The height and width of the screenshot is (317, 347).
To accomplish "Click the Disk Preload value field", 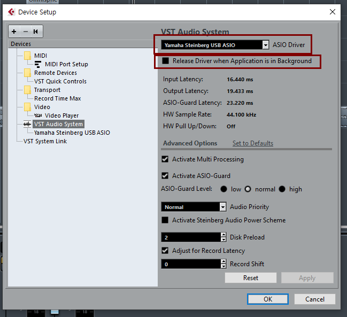I will 191,237.
